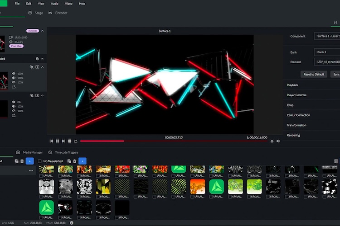The image size is (340, 226).
Task: Toggle eye icon showing 100% visibility
Action: [x=14, y=74]
